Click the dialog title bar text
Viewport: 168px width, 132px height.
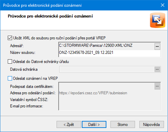click(x=42, y=5)
